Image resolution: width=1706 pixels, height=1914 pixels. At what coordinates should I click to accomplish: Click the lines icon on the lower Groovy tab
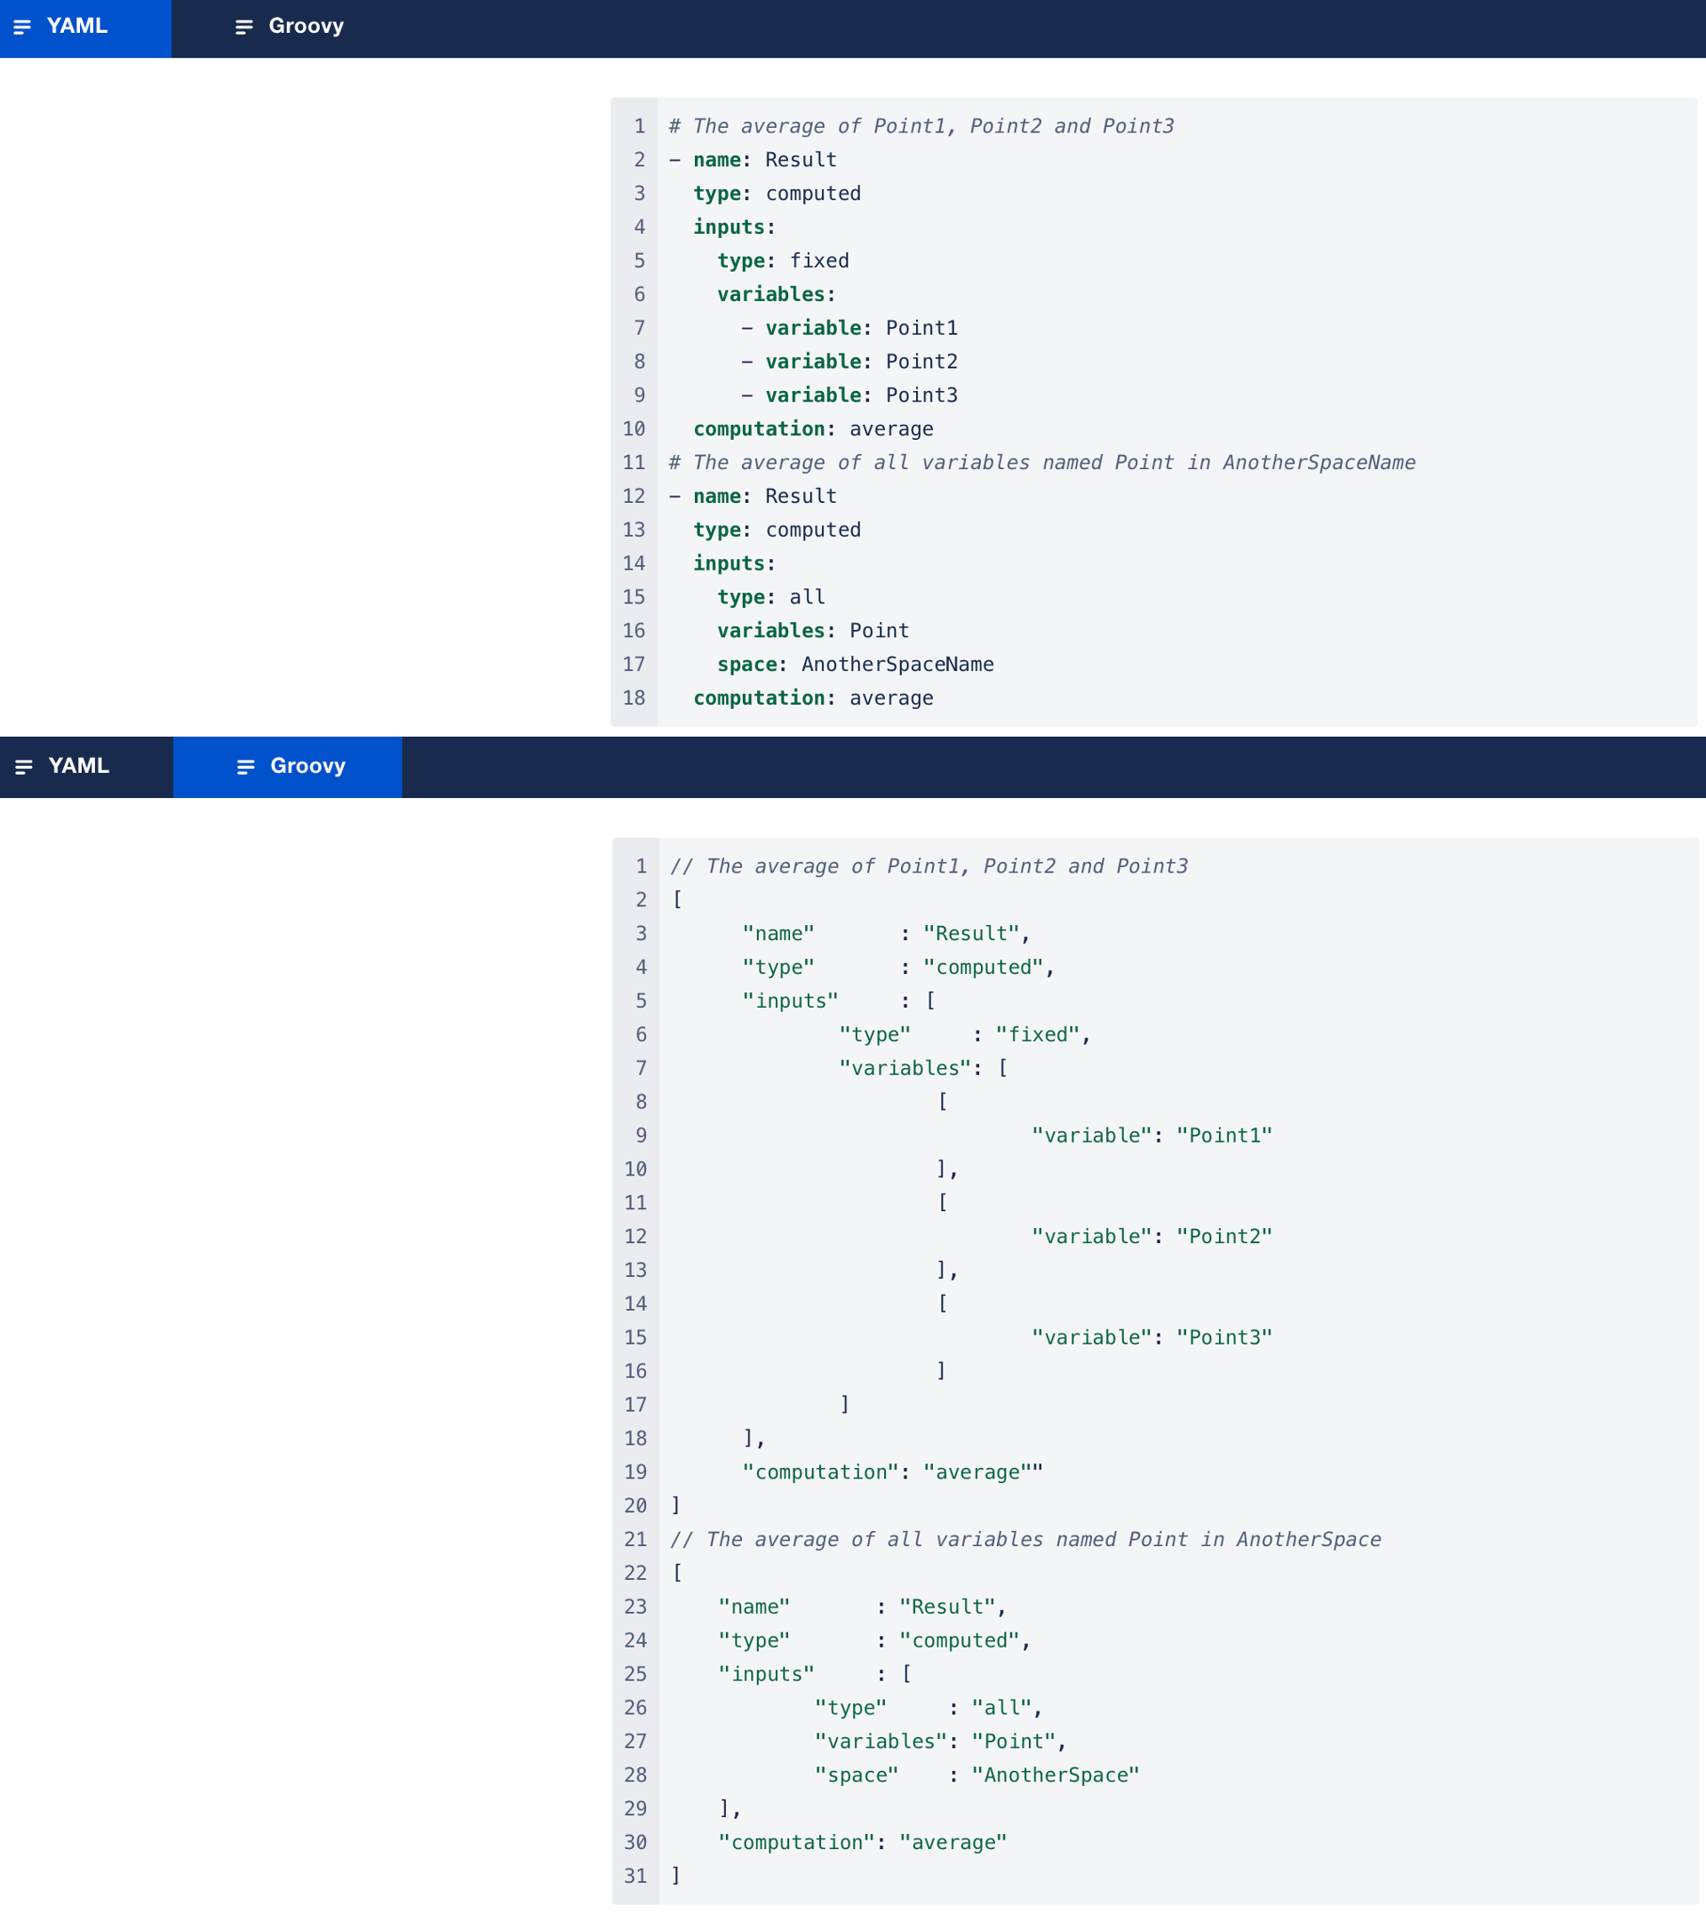coord(245,767)
